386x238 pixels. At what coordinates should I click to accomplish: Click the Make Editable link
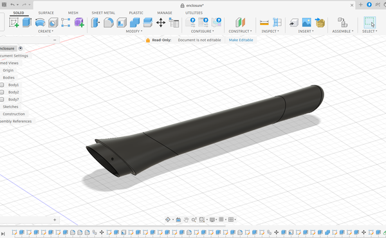click(241, 40)
